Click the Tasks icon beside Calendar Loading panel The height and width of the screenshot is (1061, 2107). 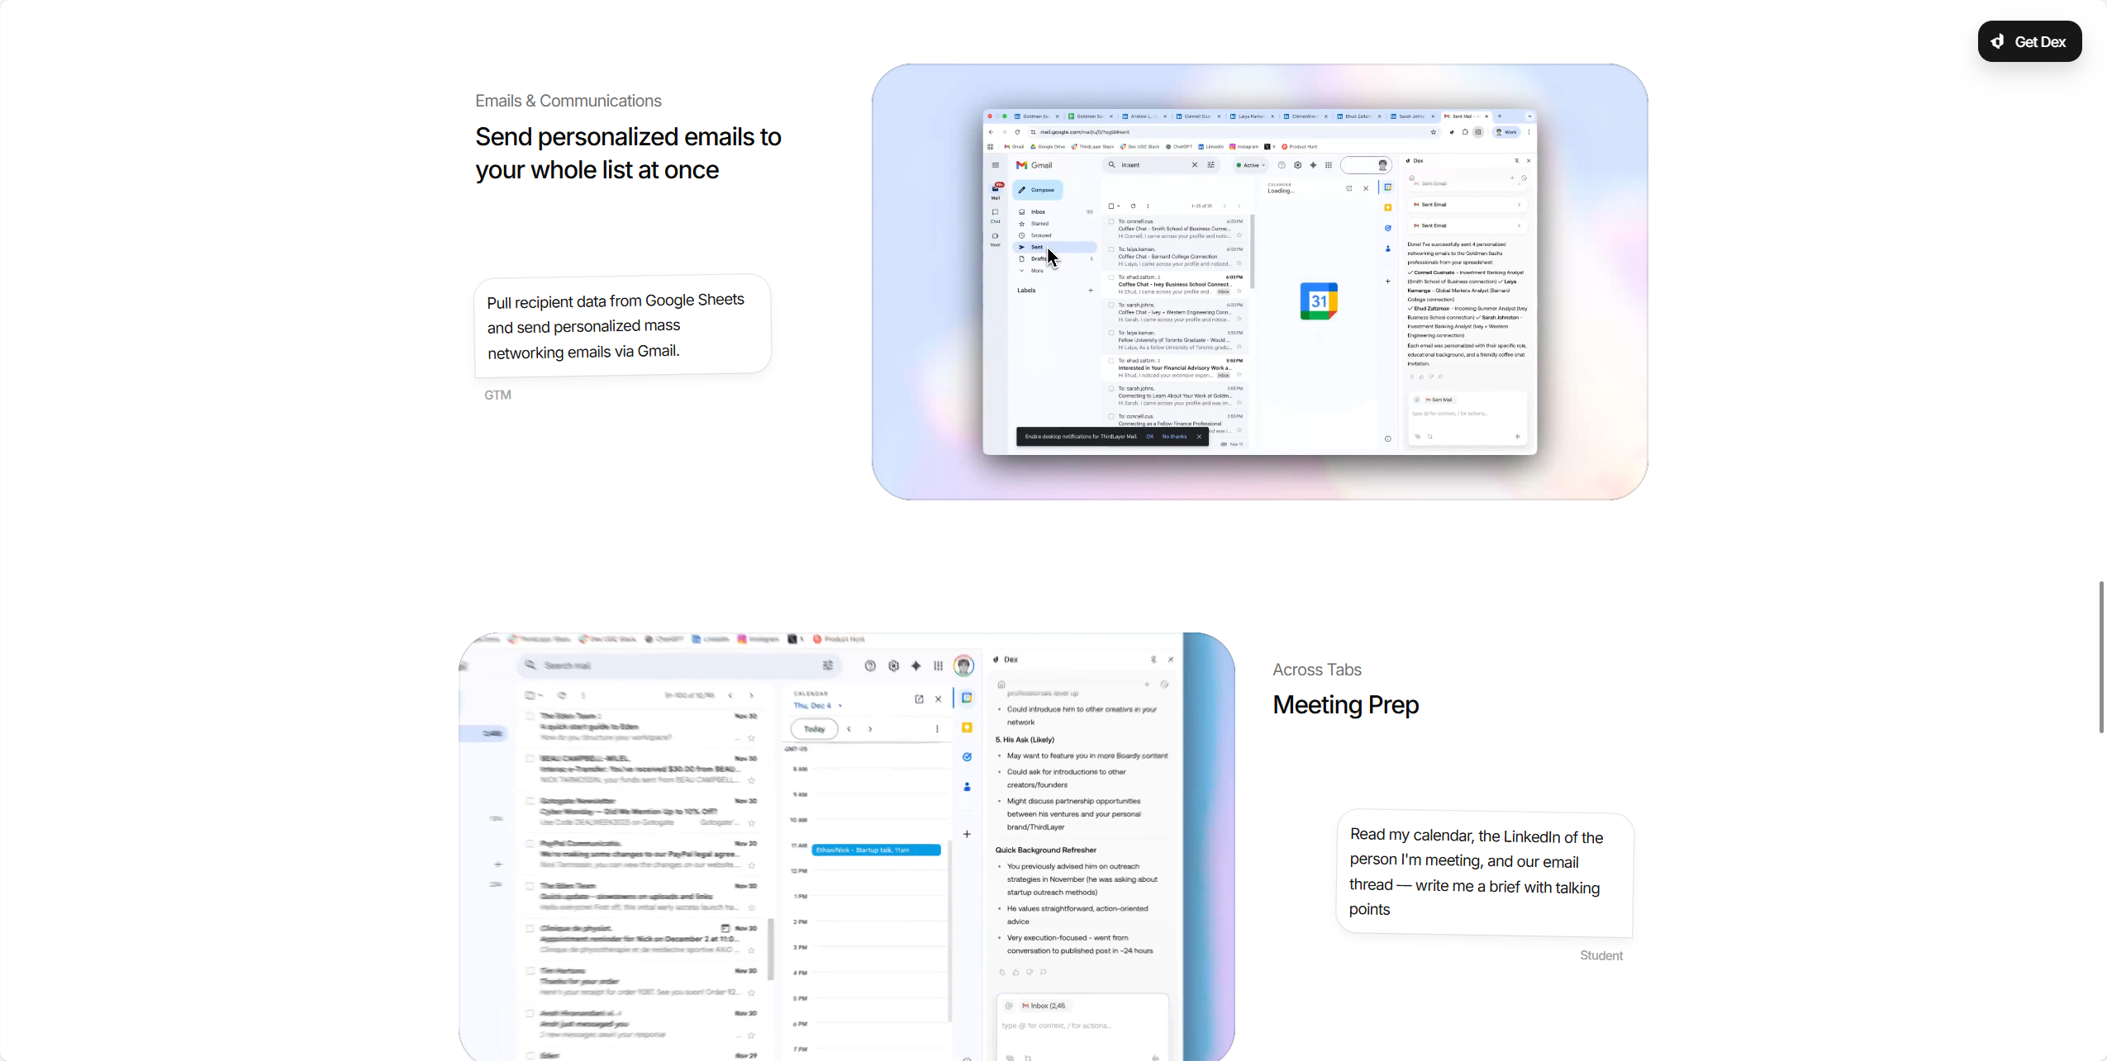click(1388, 228)
